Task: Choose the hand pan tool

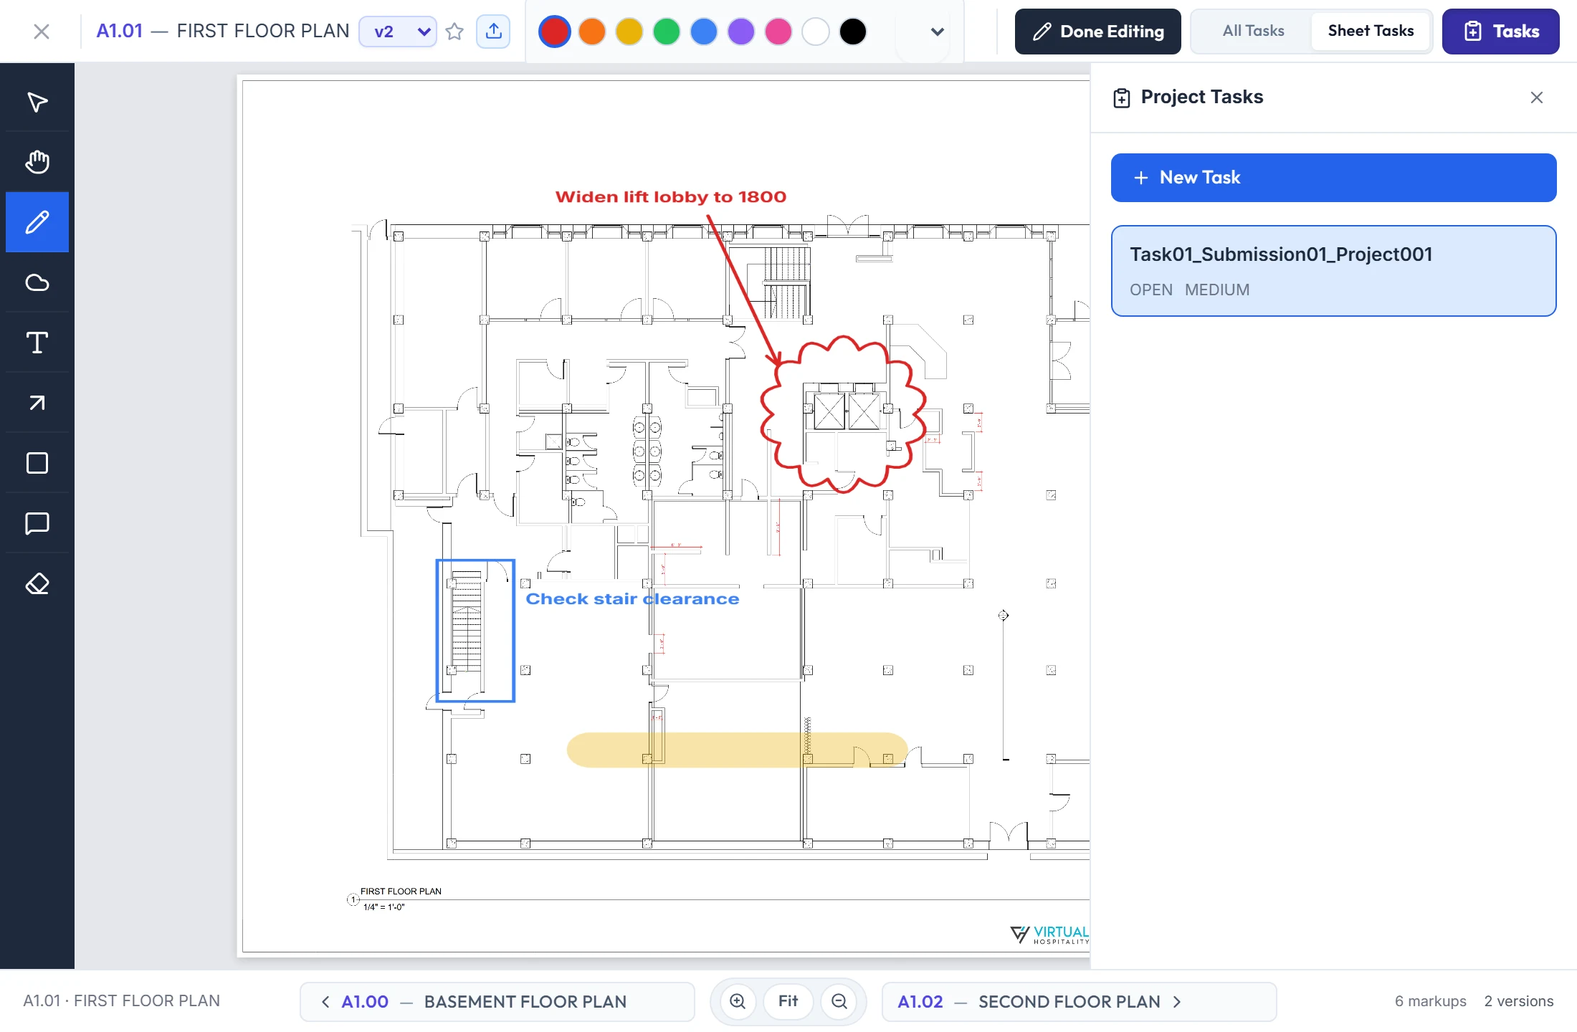Action: coord(37,162)
